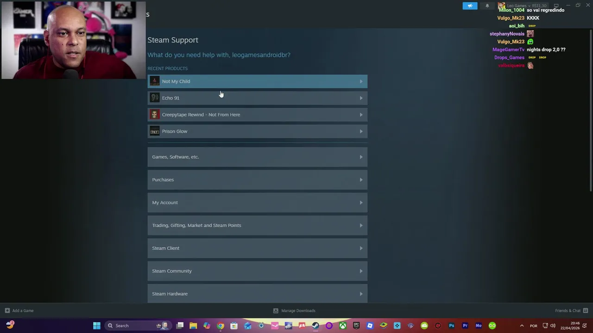Select Prison Glow in recent products
The image size is (593, 333).
257,131
